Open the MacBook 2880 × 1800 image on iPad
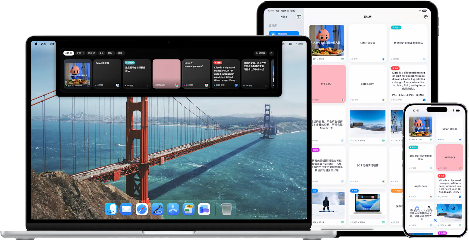 [368, 206]
